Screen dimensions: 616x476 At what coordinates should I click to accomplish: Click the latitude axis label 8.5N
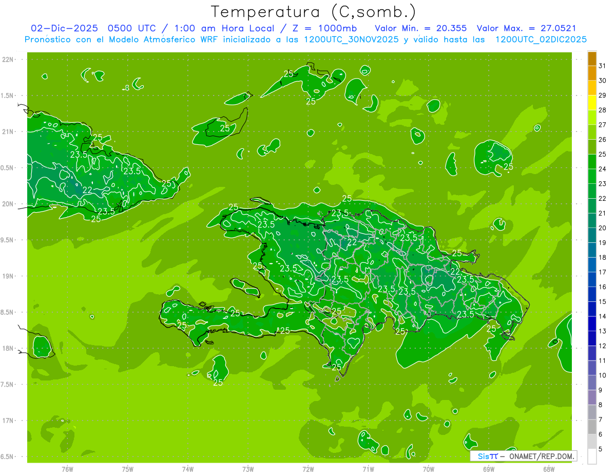click(7, 312)
